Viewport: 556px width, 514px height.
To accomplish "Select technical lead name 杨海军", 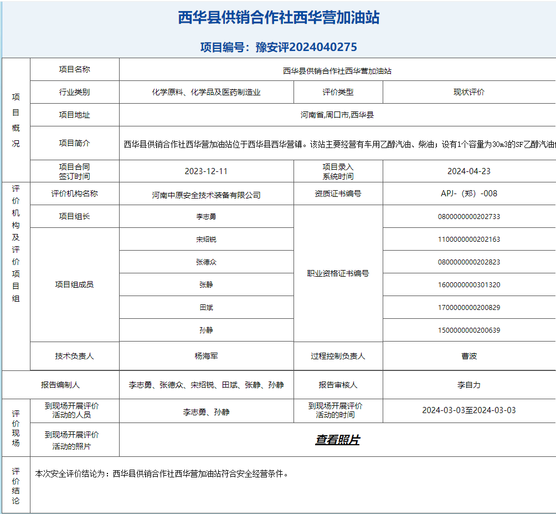I will [x=207, y=356].
